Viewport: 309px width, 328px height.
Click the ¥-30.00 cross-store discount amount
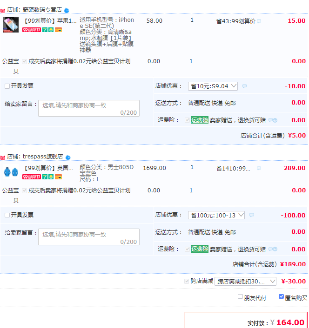[x=294, y=282]
